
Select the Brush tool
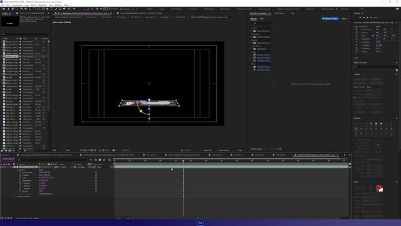(x=56, y=9)
